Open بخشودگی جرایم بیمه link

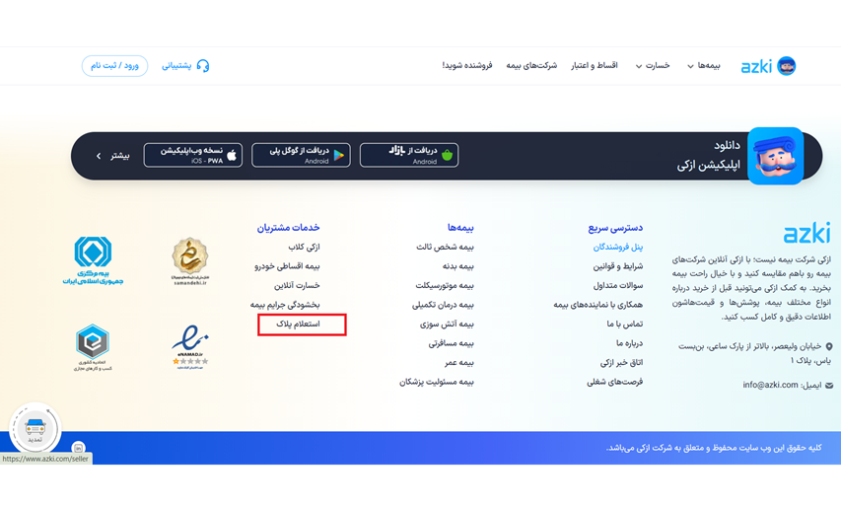[x=285, y=305]
